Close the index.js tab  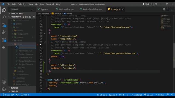click(x=122, y=9)
